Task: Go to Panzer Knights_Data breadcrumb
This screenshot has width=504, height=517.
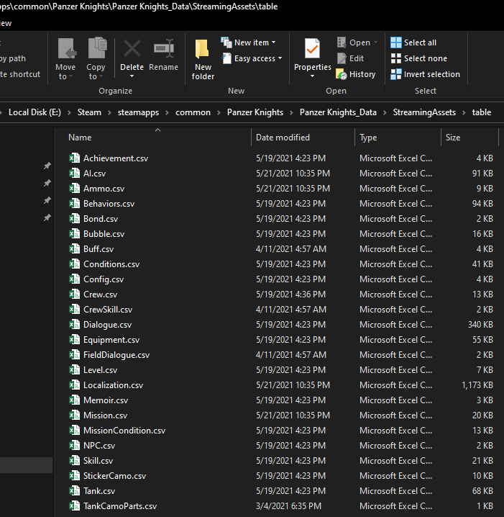Action: coord(338,112)
